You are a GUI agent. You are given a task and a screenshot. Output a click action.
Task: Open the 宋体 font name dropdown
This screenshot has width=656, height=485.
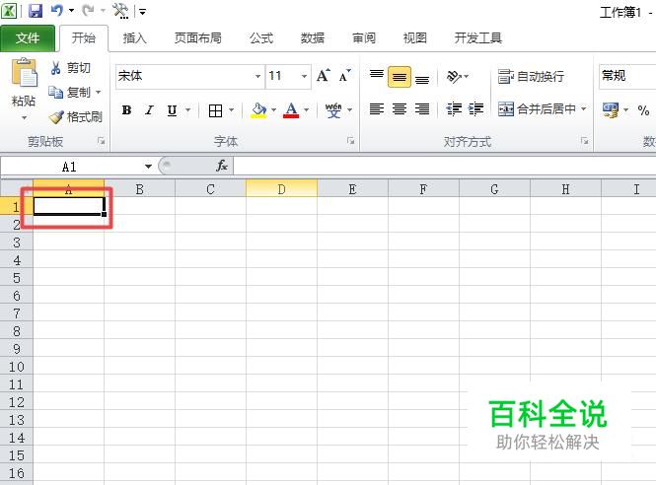[x=257, y=76]
